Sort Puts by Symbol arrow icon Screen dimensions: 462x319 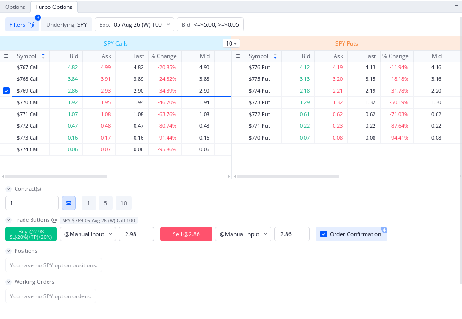click(x=275, y=56)
